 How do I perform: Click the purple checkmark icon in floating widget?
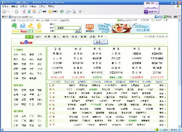click(x=146, y=12)
